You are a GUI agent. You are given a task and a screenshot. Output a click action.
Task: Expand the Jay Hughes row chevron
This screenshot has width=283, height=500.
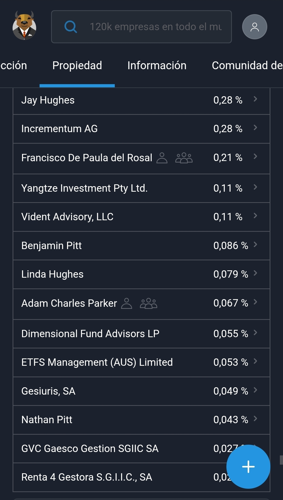[x=255, y=99]
